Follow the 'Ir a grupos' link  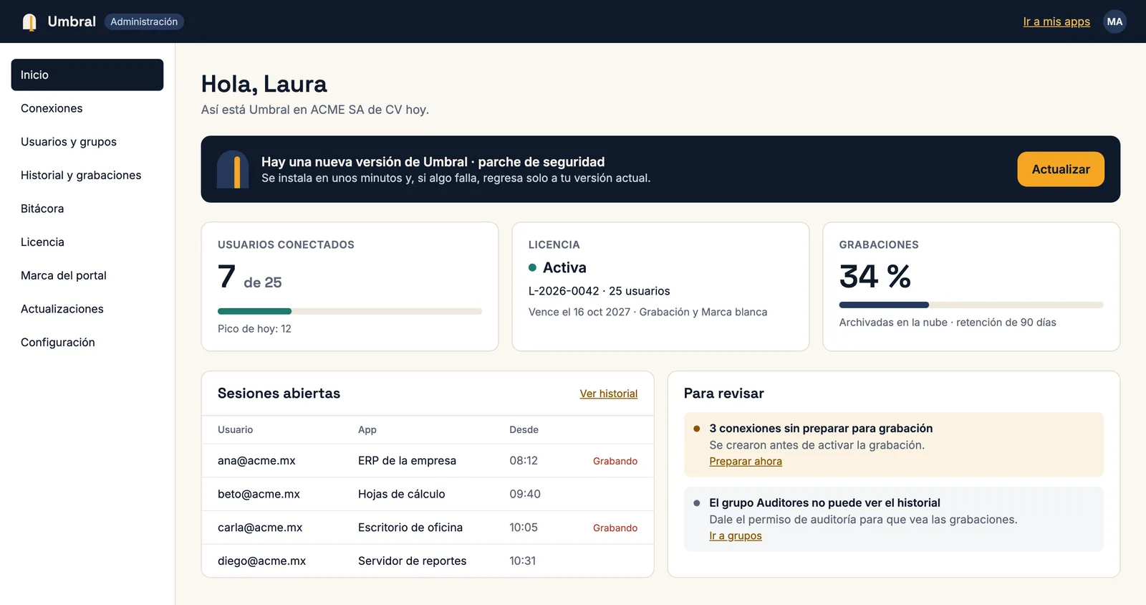pyautogui.click(x=736, y=536)
